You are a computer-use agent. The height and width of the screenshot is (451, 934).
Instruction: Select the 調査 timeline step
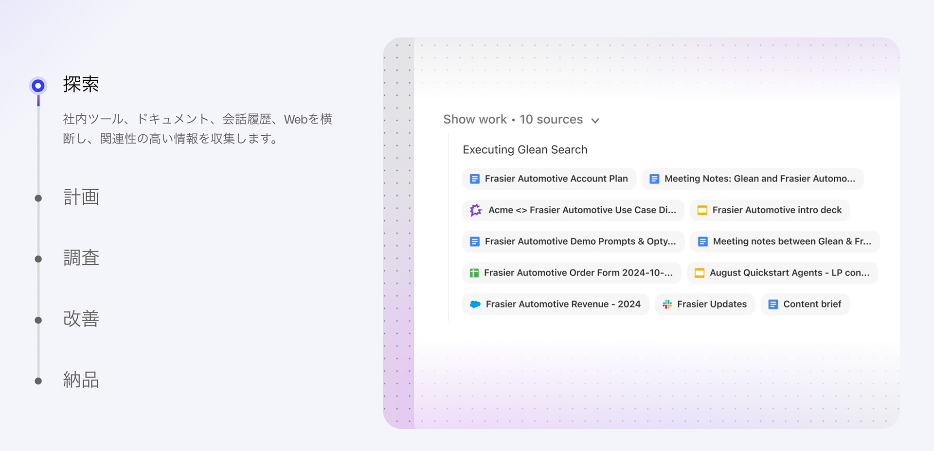pyautogui.click(x=38, y=259)
